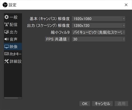The image size is (132, 110).
Task: Click the OBS logo in the title bar
Action: pyautogui.click(x=5, y=5)
